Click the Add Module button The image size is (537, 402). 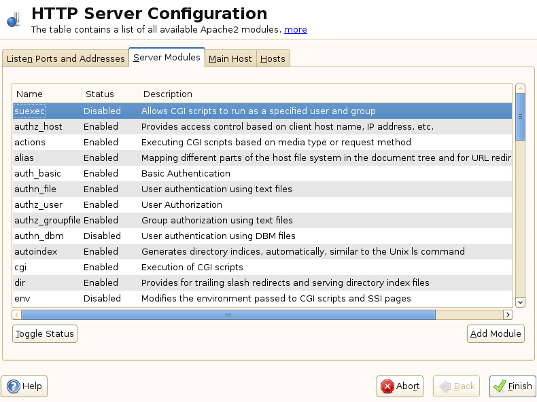pos(496,333)
